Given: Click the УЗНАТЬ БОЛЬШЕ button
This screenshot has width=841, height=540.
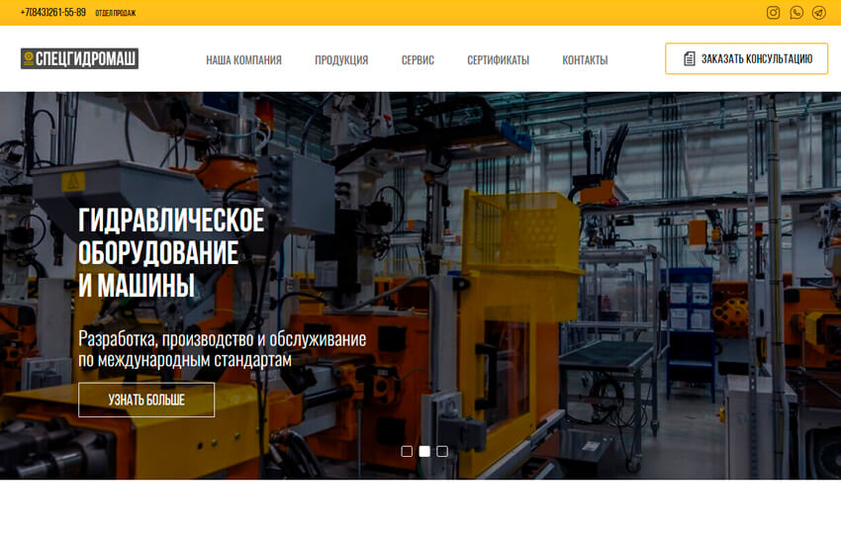Looking at the screenshot, I should (x=146, y=400).
